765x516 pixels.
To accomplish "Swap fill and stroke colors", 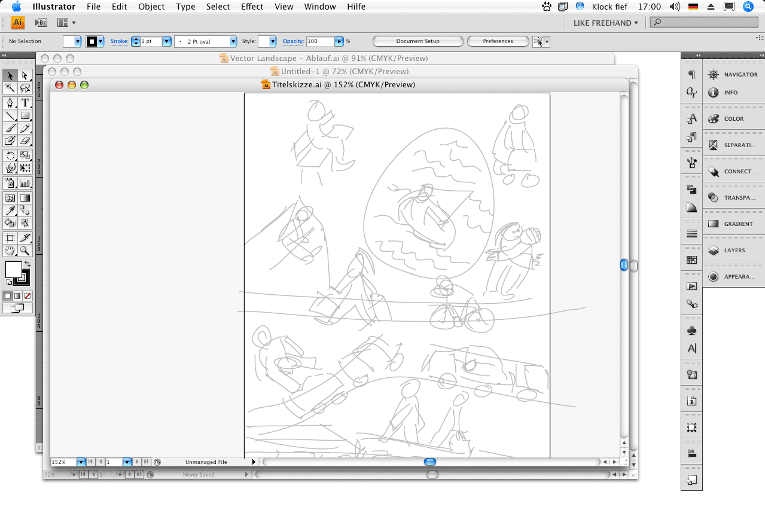I will tap(28, 264).
